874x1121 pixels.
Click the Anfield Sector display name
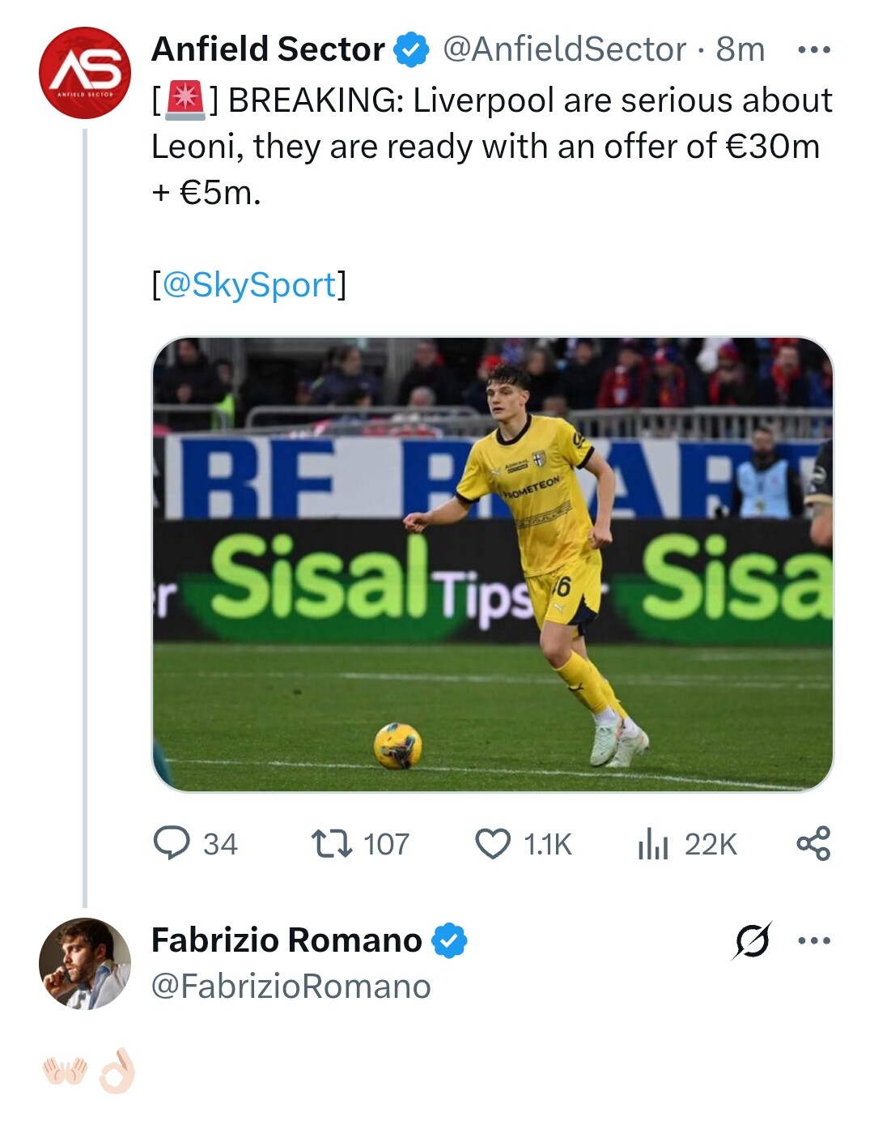[268, 49]
